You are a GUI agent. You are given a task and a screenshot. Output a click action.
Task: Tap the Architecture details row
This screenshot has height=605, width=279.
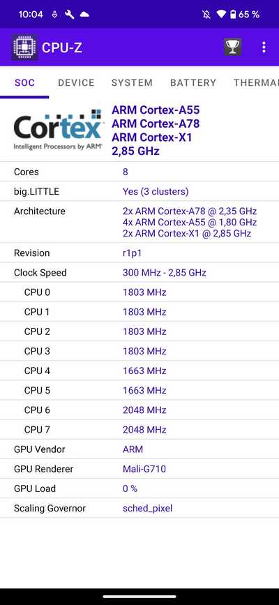coord(139,222)
